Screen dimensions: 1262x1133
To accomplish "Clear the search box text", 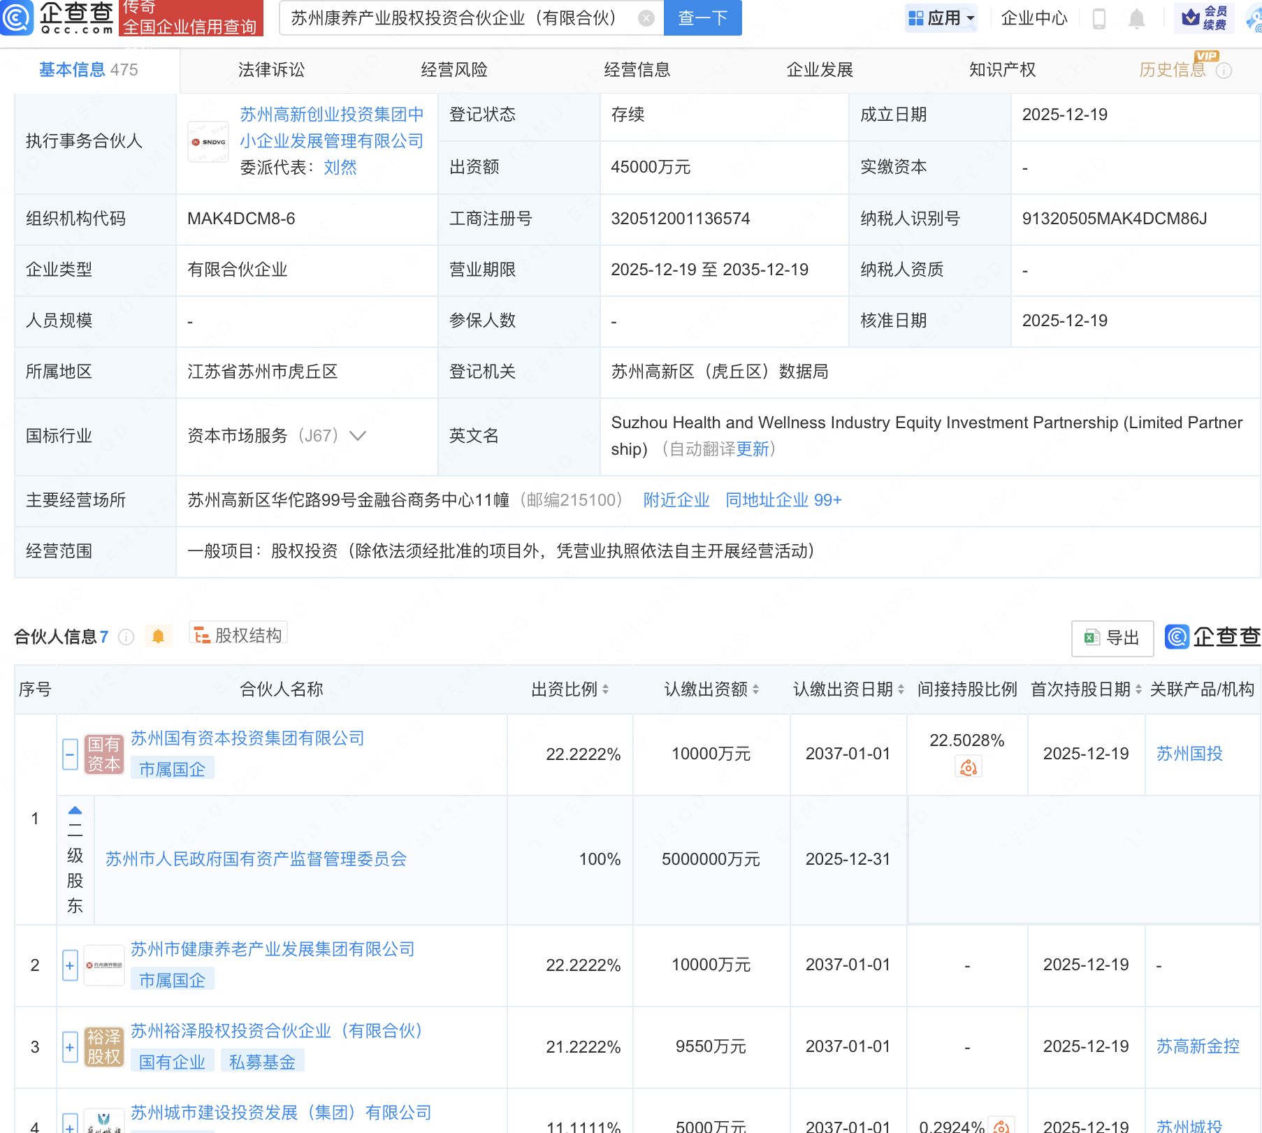I will [x=646, y=18].
